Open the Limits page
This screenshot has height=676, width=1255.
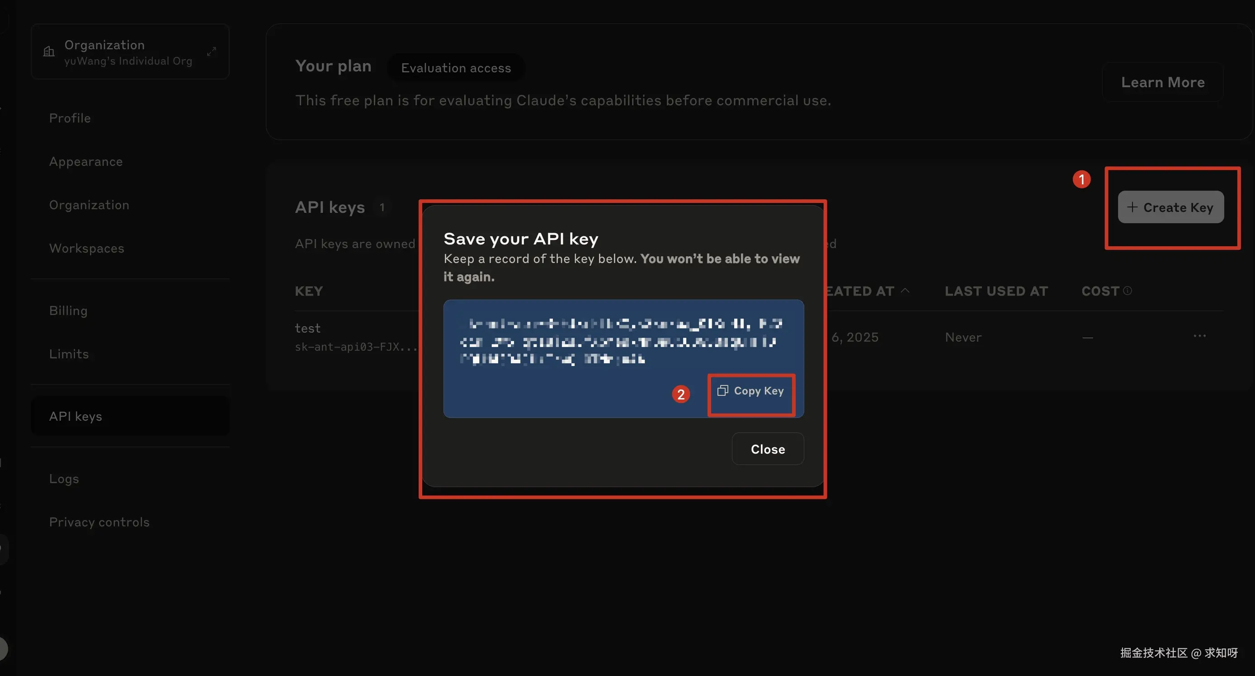tap(69, 354)
